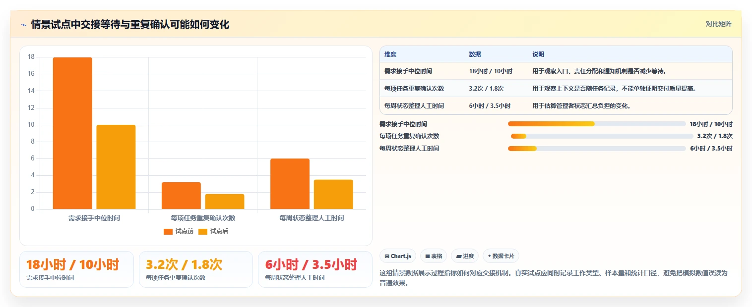Viewport: 752px width, 307px height.
Task: Click the 试点前 bar for 每周状态整理人工时间
Action: [290, 184]
